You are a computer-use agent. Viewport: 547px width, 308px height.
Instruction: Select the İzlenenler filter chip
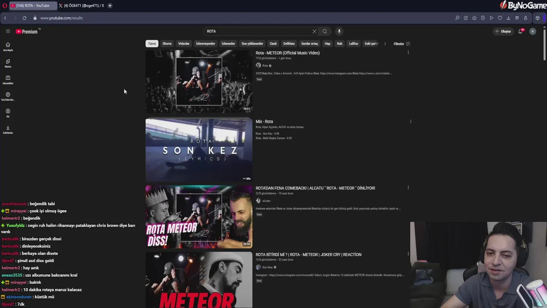[x=228, y=44]
